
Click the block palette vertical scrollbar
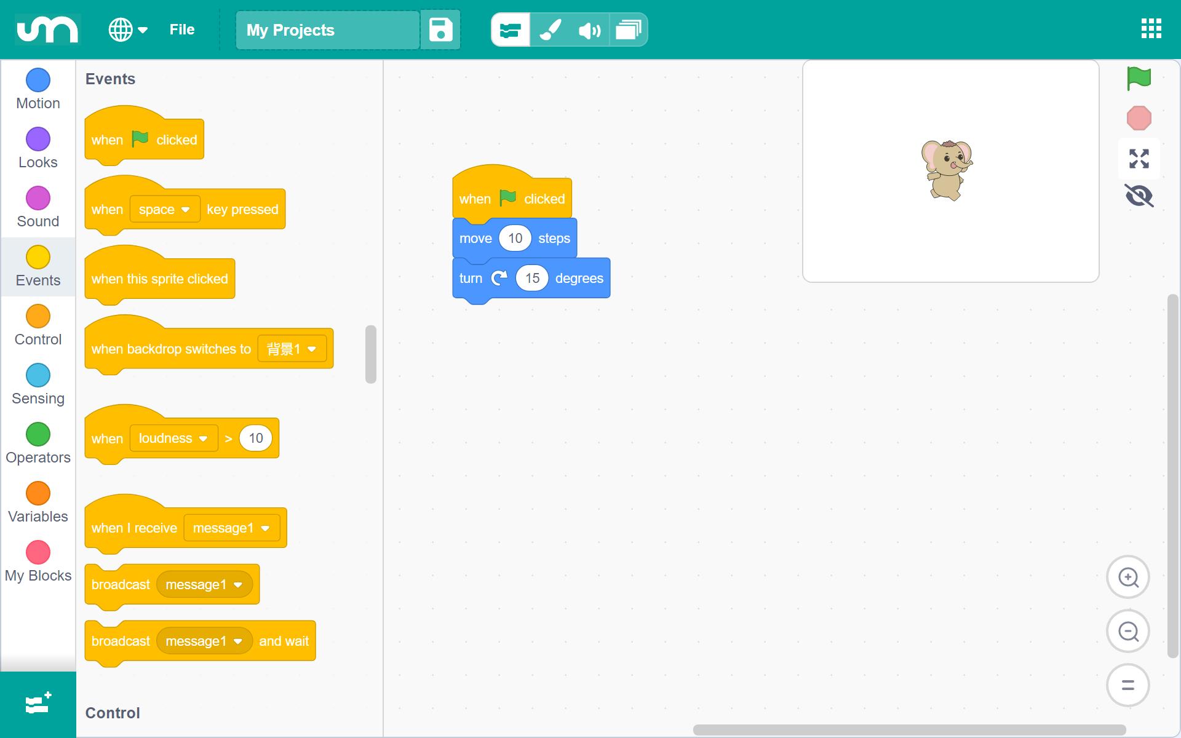coord(370,354)
